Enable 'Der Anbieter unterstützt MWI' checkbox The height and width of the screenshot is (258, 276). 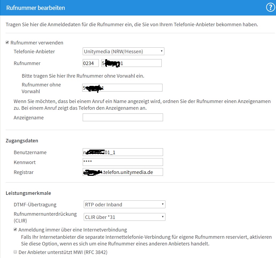[15, 252]
